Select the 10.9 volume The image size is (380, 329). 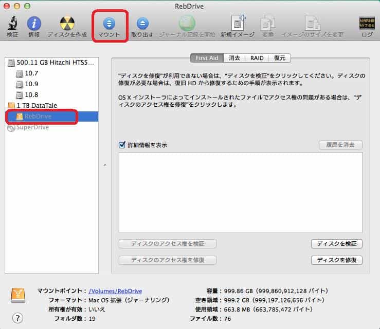(x=51, y=84)
